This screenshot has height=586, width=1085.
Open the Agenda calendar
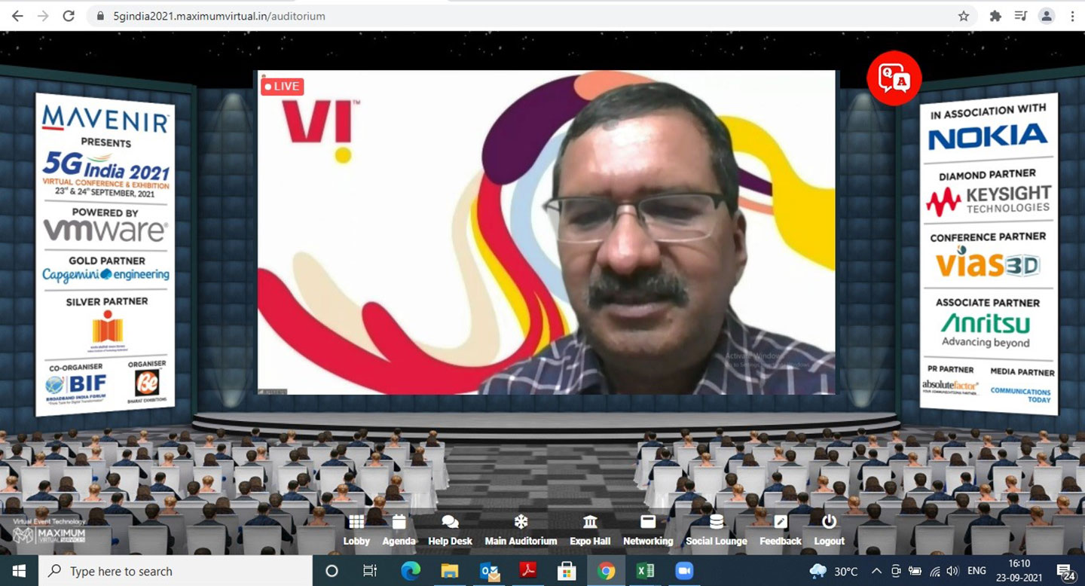(x=399, y=530)
